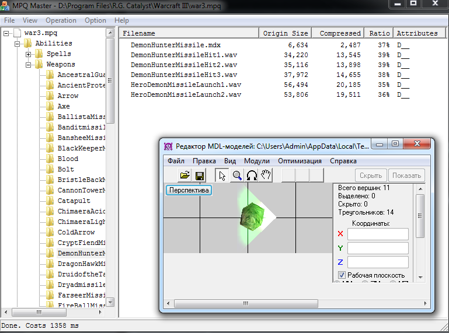This screenshot has width=449, height=333.
Task: Select the war3.mpq archive file icon
Action: click(x=17, y=33)
